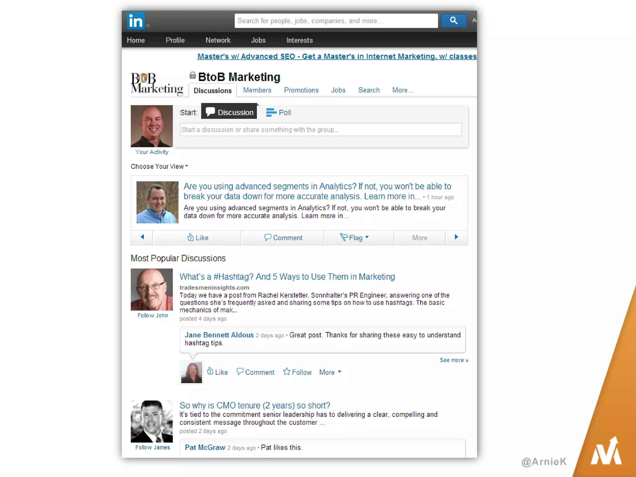Comment on the advanced segments post
Screen dimensions: 636x477
pos(283,238)
